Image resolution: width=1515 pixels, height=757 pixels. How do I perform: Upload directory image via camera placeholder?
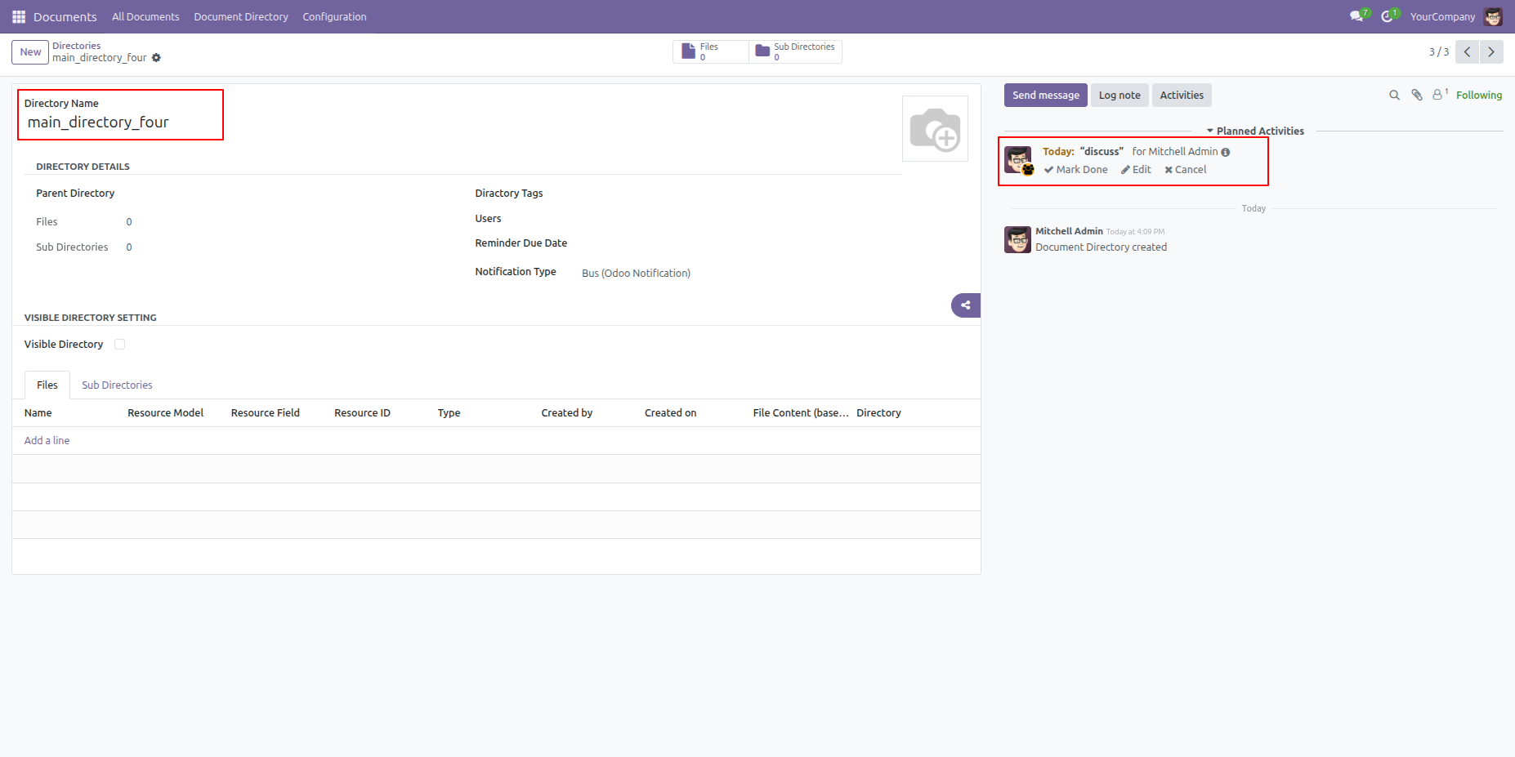[x=935, y=129]
